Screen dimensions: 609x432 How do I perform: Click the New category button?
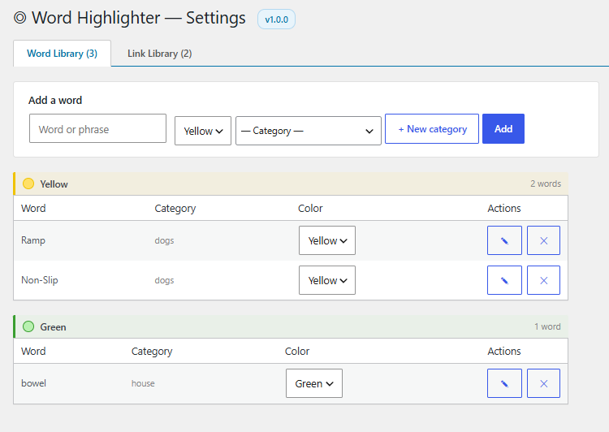coord(432,128)
